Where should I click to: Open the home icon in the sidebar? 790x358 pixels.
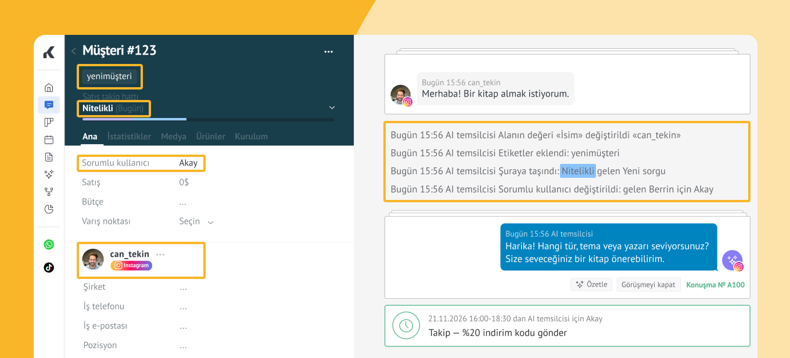[49, 88]
